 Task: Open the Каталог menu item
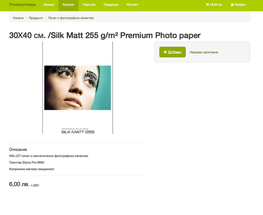(x=68, y=5)
